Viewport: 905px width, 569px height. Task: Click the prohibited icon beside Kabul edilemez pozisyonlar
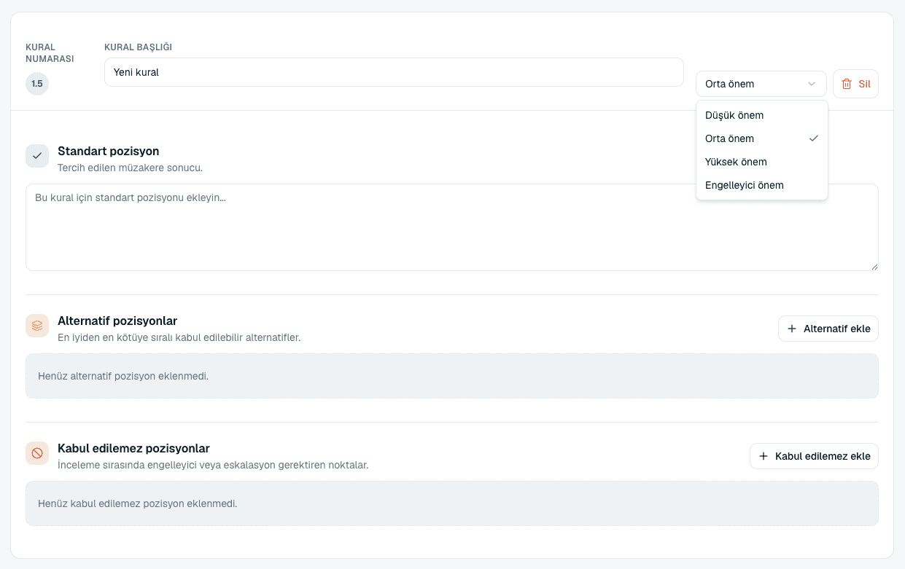click(37, 453)
